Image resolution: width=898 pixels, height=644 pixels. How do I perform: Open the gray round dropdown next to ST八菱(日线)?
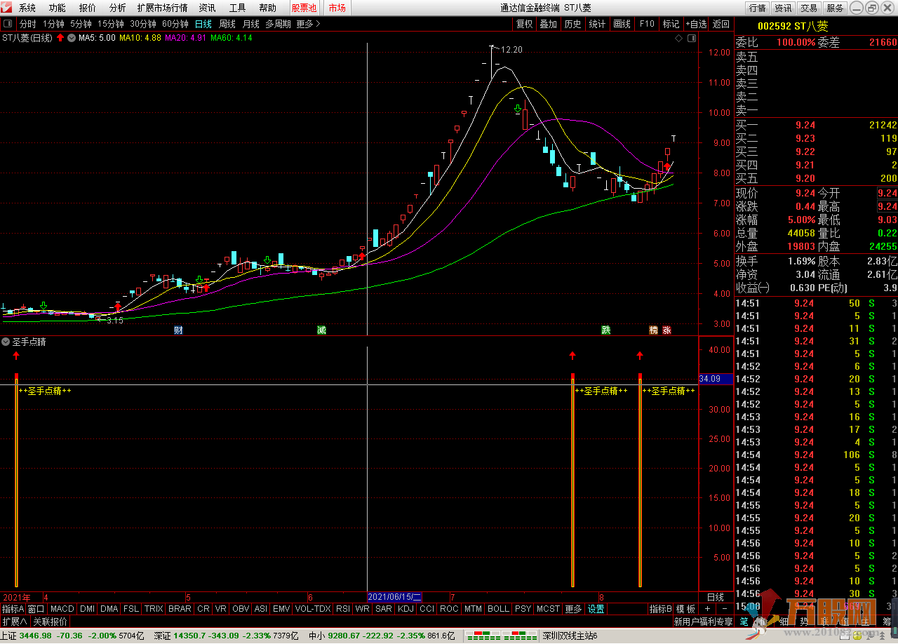(72, 38)
